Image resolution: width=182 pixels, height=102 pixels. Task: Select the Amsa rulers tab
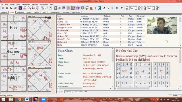[78, 92]
